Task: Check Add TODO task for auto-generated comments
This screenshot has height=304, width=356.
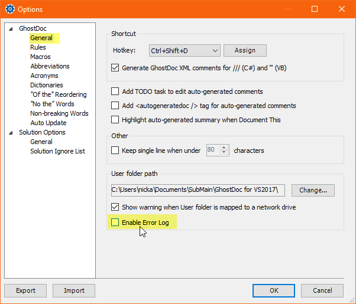Action: (115, 91)
